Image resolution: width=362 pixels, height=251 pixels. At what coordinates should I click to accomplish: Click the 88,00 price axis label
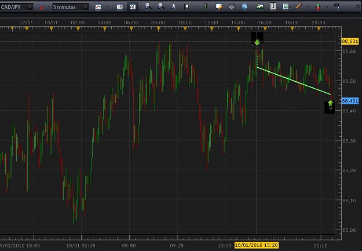tap(349, 230)
